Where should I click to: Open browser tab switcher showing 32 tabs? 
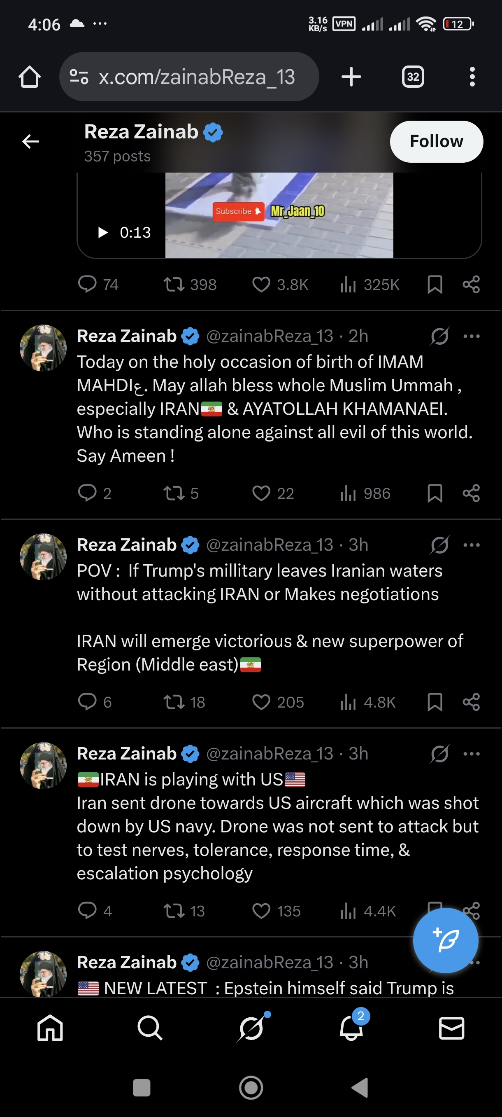(413, 77)
